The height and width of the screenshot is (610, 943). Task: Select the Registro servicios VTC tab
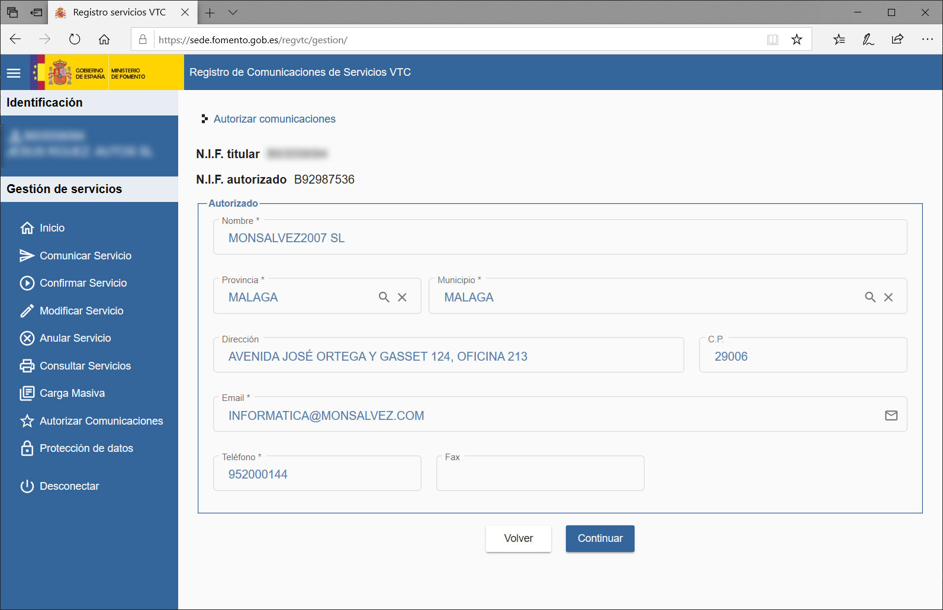coord(123,12)
